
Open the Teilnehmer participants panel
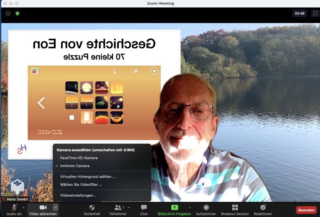118,207
